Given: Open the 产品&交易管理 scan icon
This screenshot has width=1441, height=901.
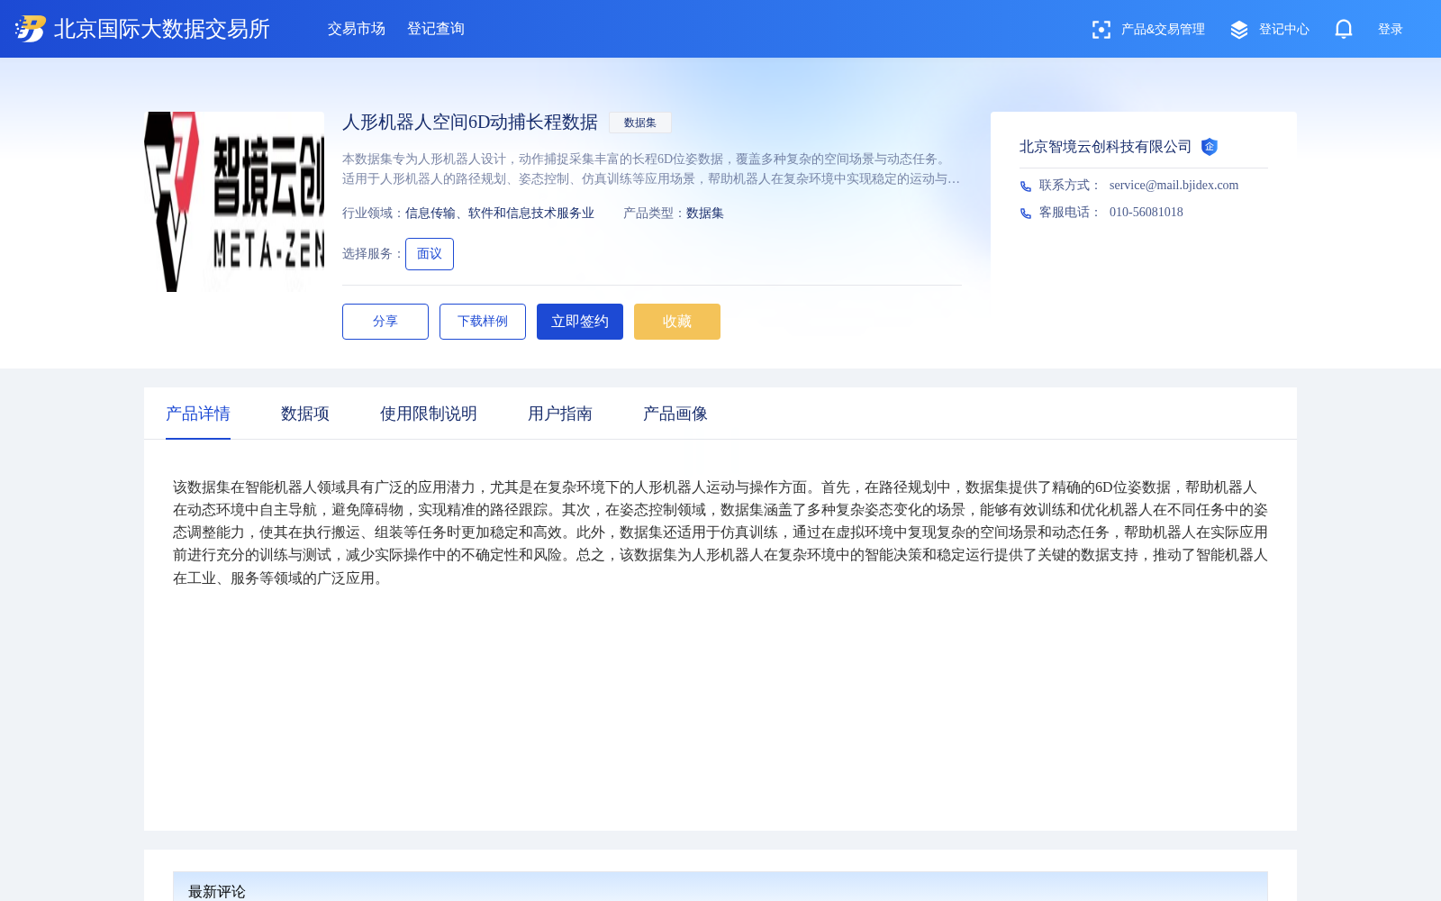Looking at the screenshot, I should pyautogui.click(x=1101, y=30).
